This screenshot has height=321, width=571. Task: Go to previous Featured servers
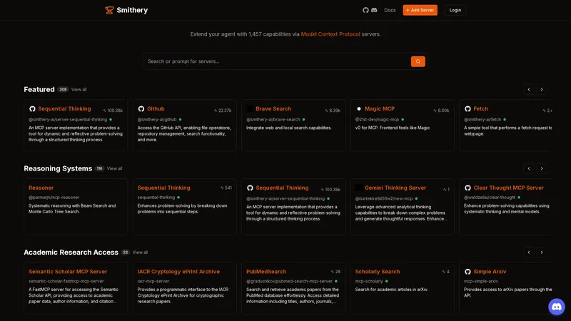(x=529, y=90)
